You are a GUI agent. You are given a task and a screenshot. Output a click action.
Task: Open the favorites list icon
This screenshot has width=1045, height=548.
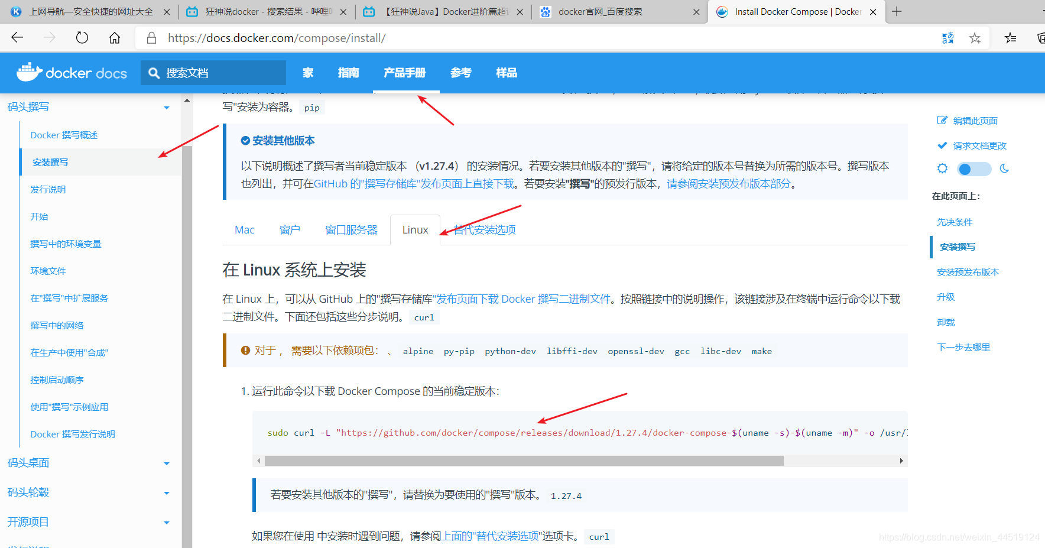click(x=1011, y=38)
